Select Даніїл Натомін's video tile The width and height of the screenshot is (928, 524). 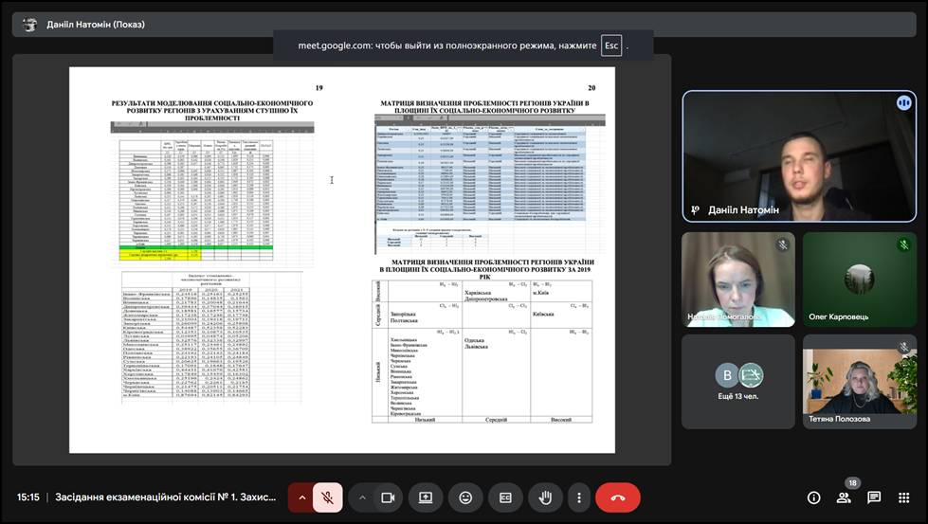(x=799, y=156)
